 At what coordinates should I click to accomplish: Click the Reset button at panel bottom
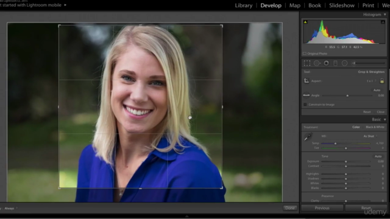coord(366,208)
